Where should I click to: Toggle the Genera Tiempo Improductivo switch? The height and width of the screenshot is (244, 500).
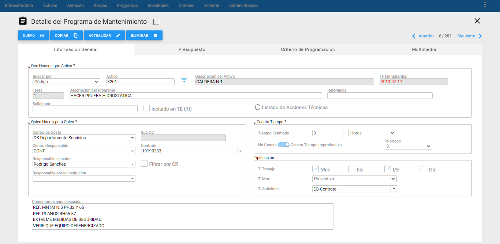tap(284, 145)
